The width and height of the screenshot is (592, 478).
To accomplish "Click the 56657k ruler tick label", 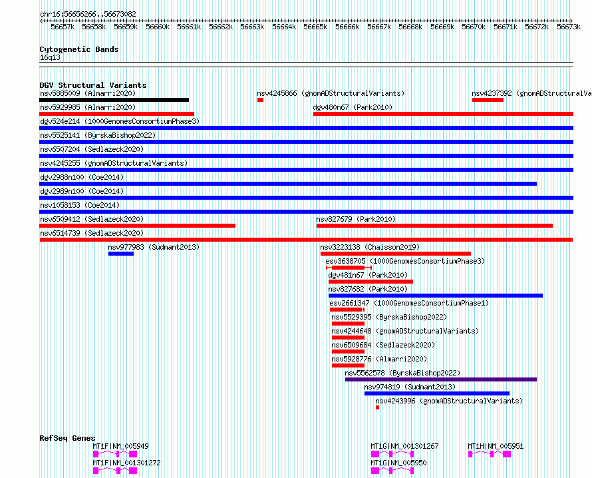I will click(x=63, y=27).
